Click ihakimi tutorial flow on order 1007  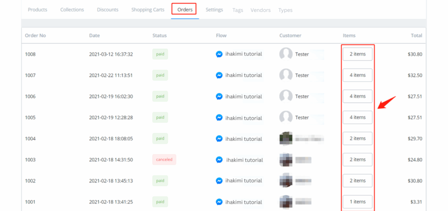tap(244, 75)
